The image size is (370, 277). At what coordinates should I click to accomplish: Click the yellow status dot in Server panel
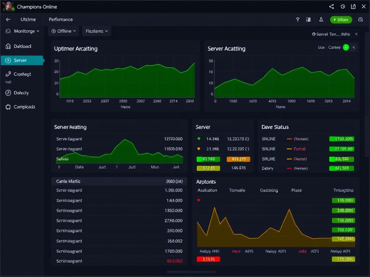point(199,149)
